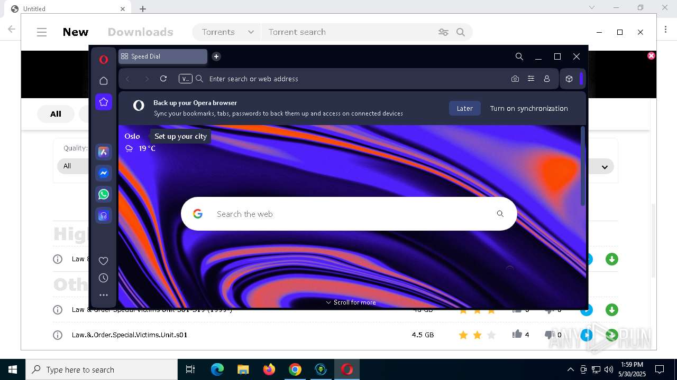Go back in Opera navigation
677x380 pixels.
[127, 79]
